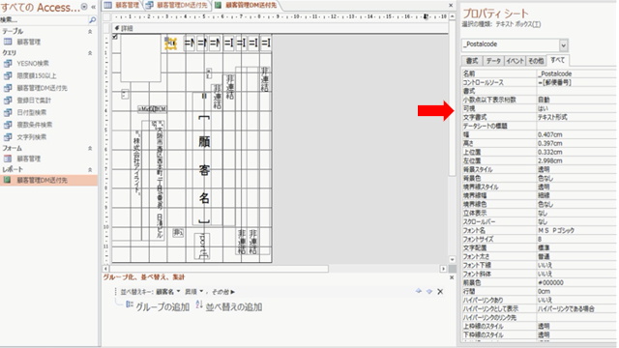This screenshot has height=348, width=619.
Task: Open the YESNO検索 query icon
Action: click(8, 63)
